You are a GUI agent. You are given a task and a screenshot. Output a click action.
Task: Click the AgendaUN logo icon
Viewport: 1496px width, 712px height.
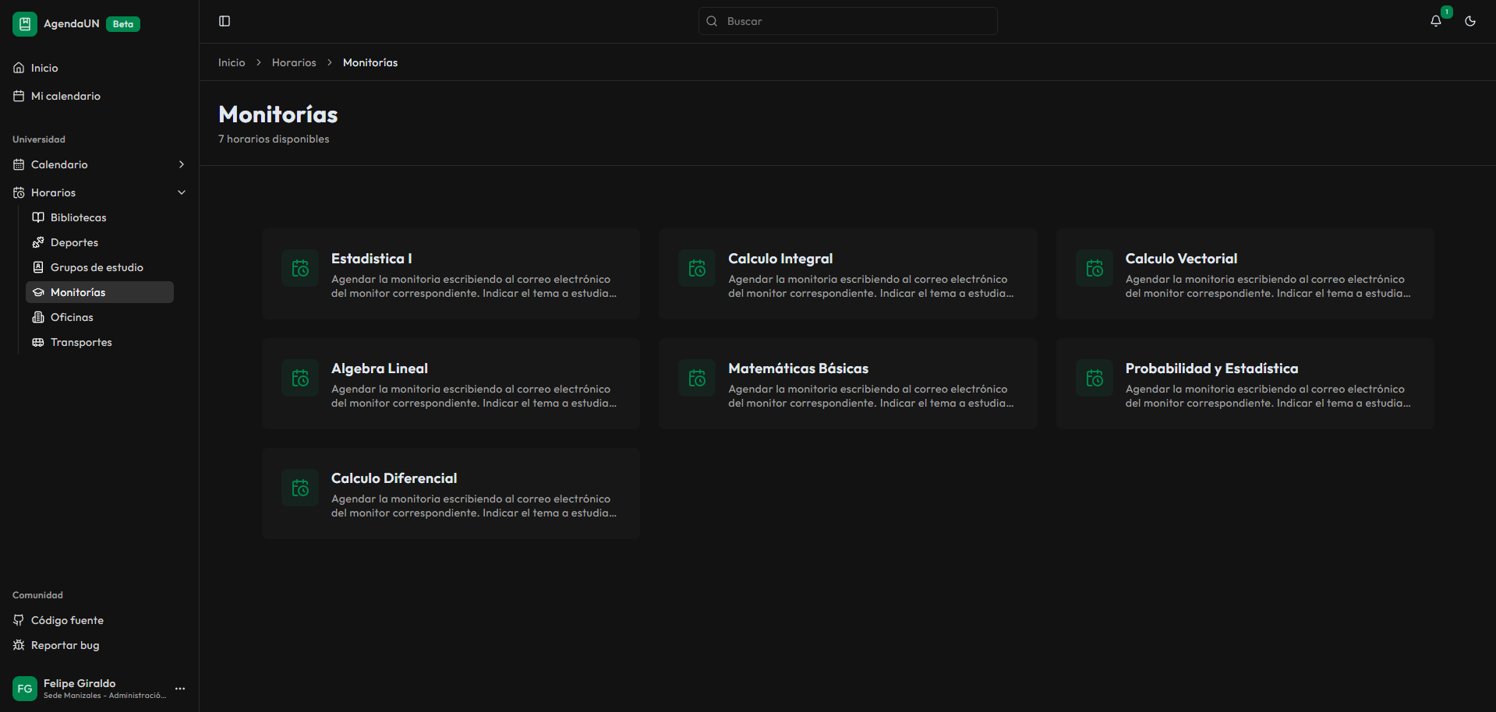click(x=25, y=24)
